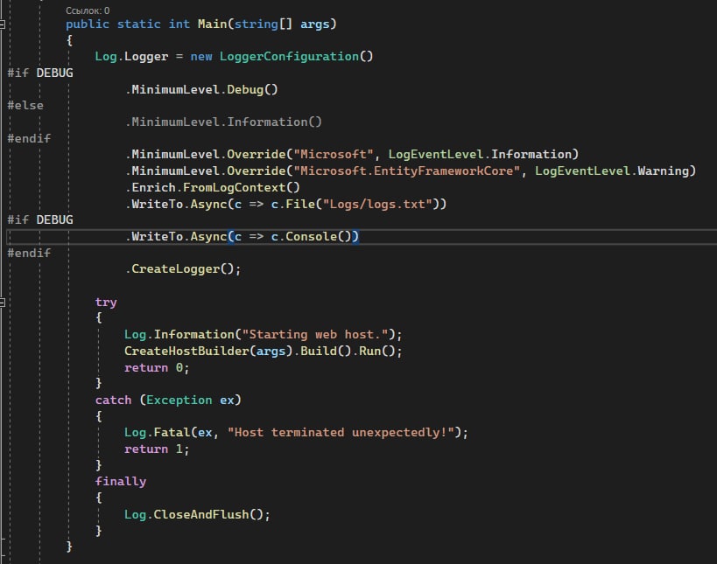
Task: Click the 'new' keyword before LoggerConfiguration
Action: pos(201,57)
